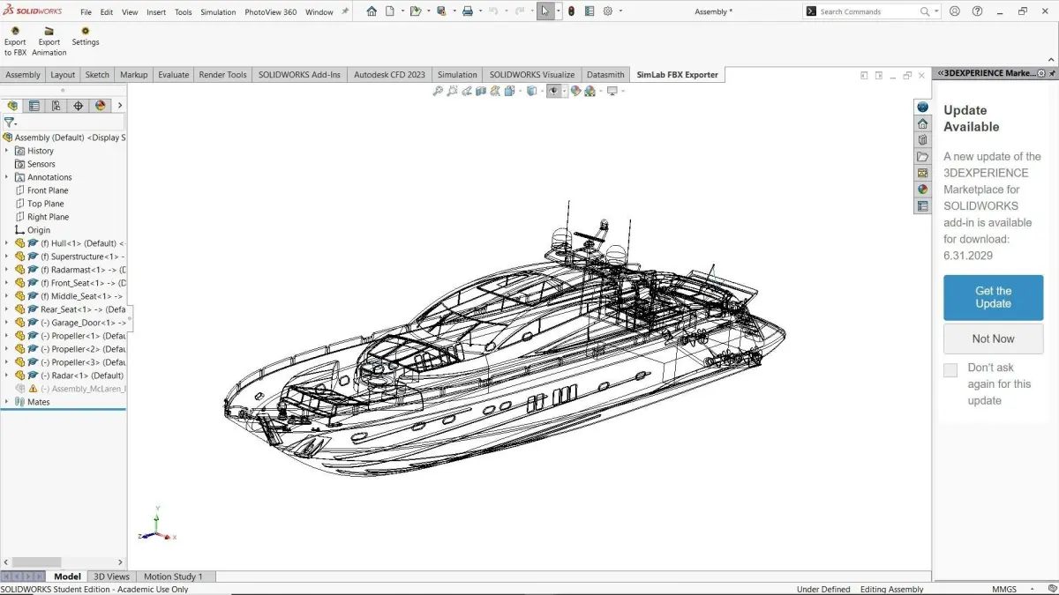Open the Search Commands dropdown arrow
This screenshot has width=1059, height=595.
point(936,12)
